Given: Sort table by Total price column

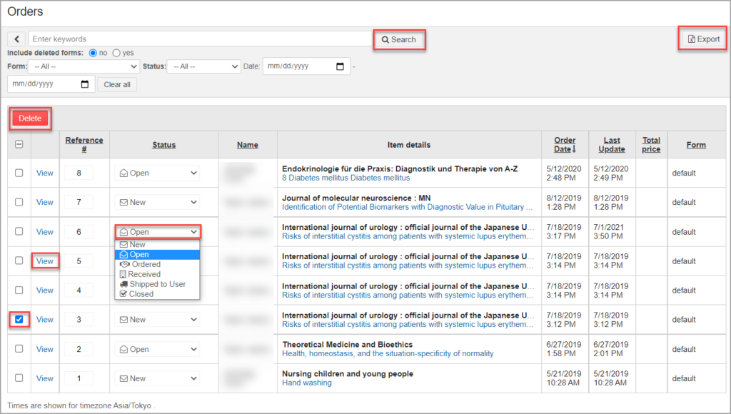Looking at the screenshot, I should (651, 144).
